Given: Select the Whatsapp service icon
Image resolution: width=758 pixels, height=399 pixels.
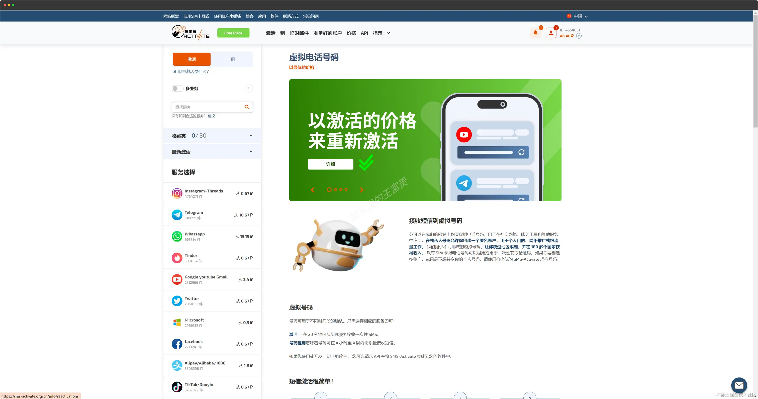Looking at the screenshot, I should pyautogui.click(x=177, y=236).
